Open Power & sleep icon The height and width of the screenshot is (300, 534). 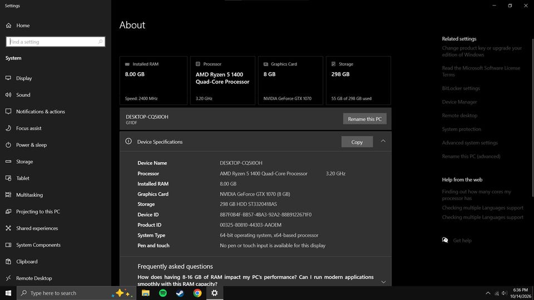pos(8,144)
